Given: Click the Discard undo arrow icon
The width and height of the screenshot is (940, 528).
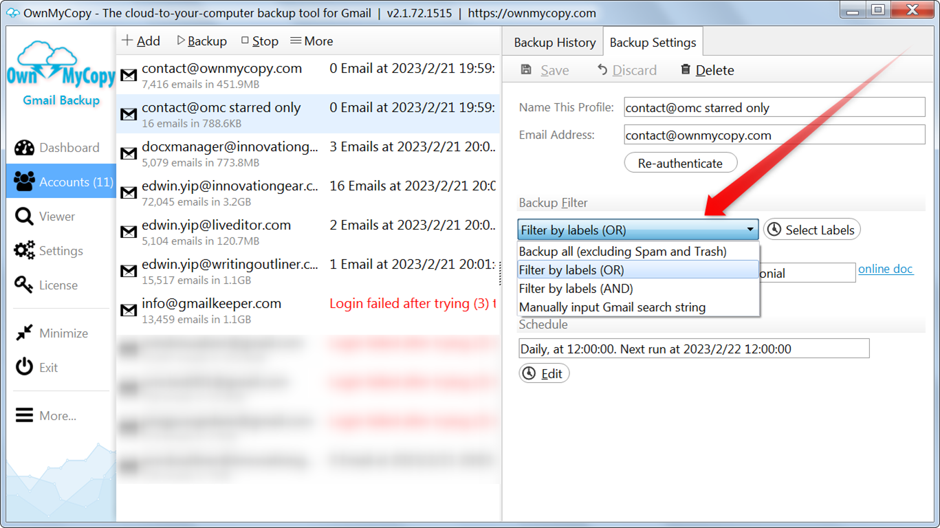Looking at the screenshot, I should pos(602,69).
